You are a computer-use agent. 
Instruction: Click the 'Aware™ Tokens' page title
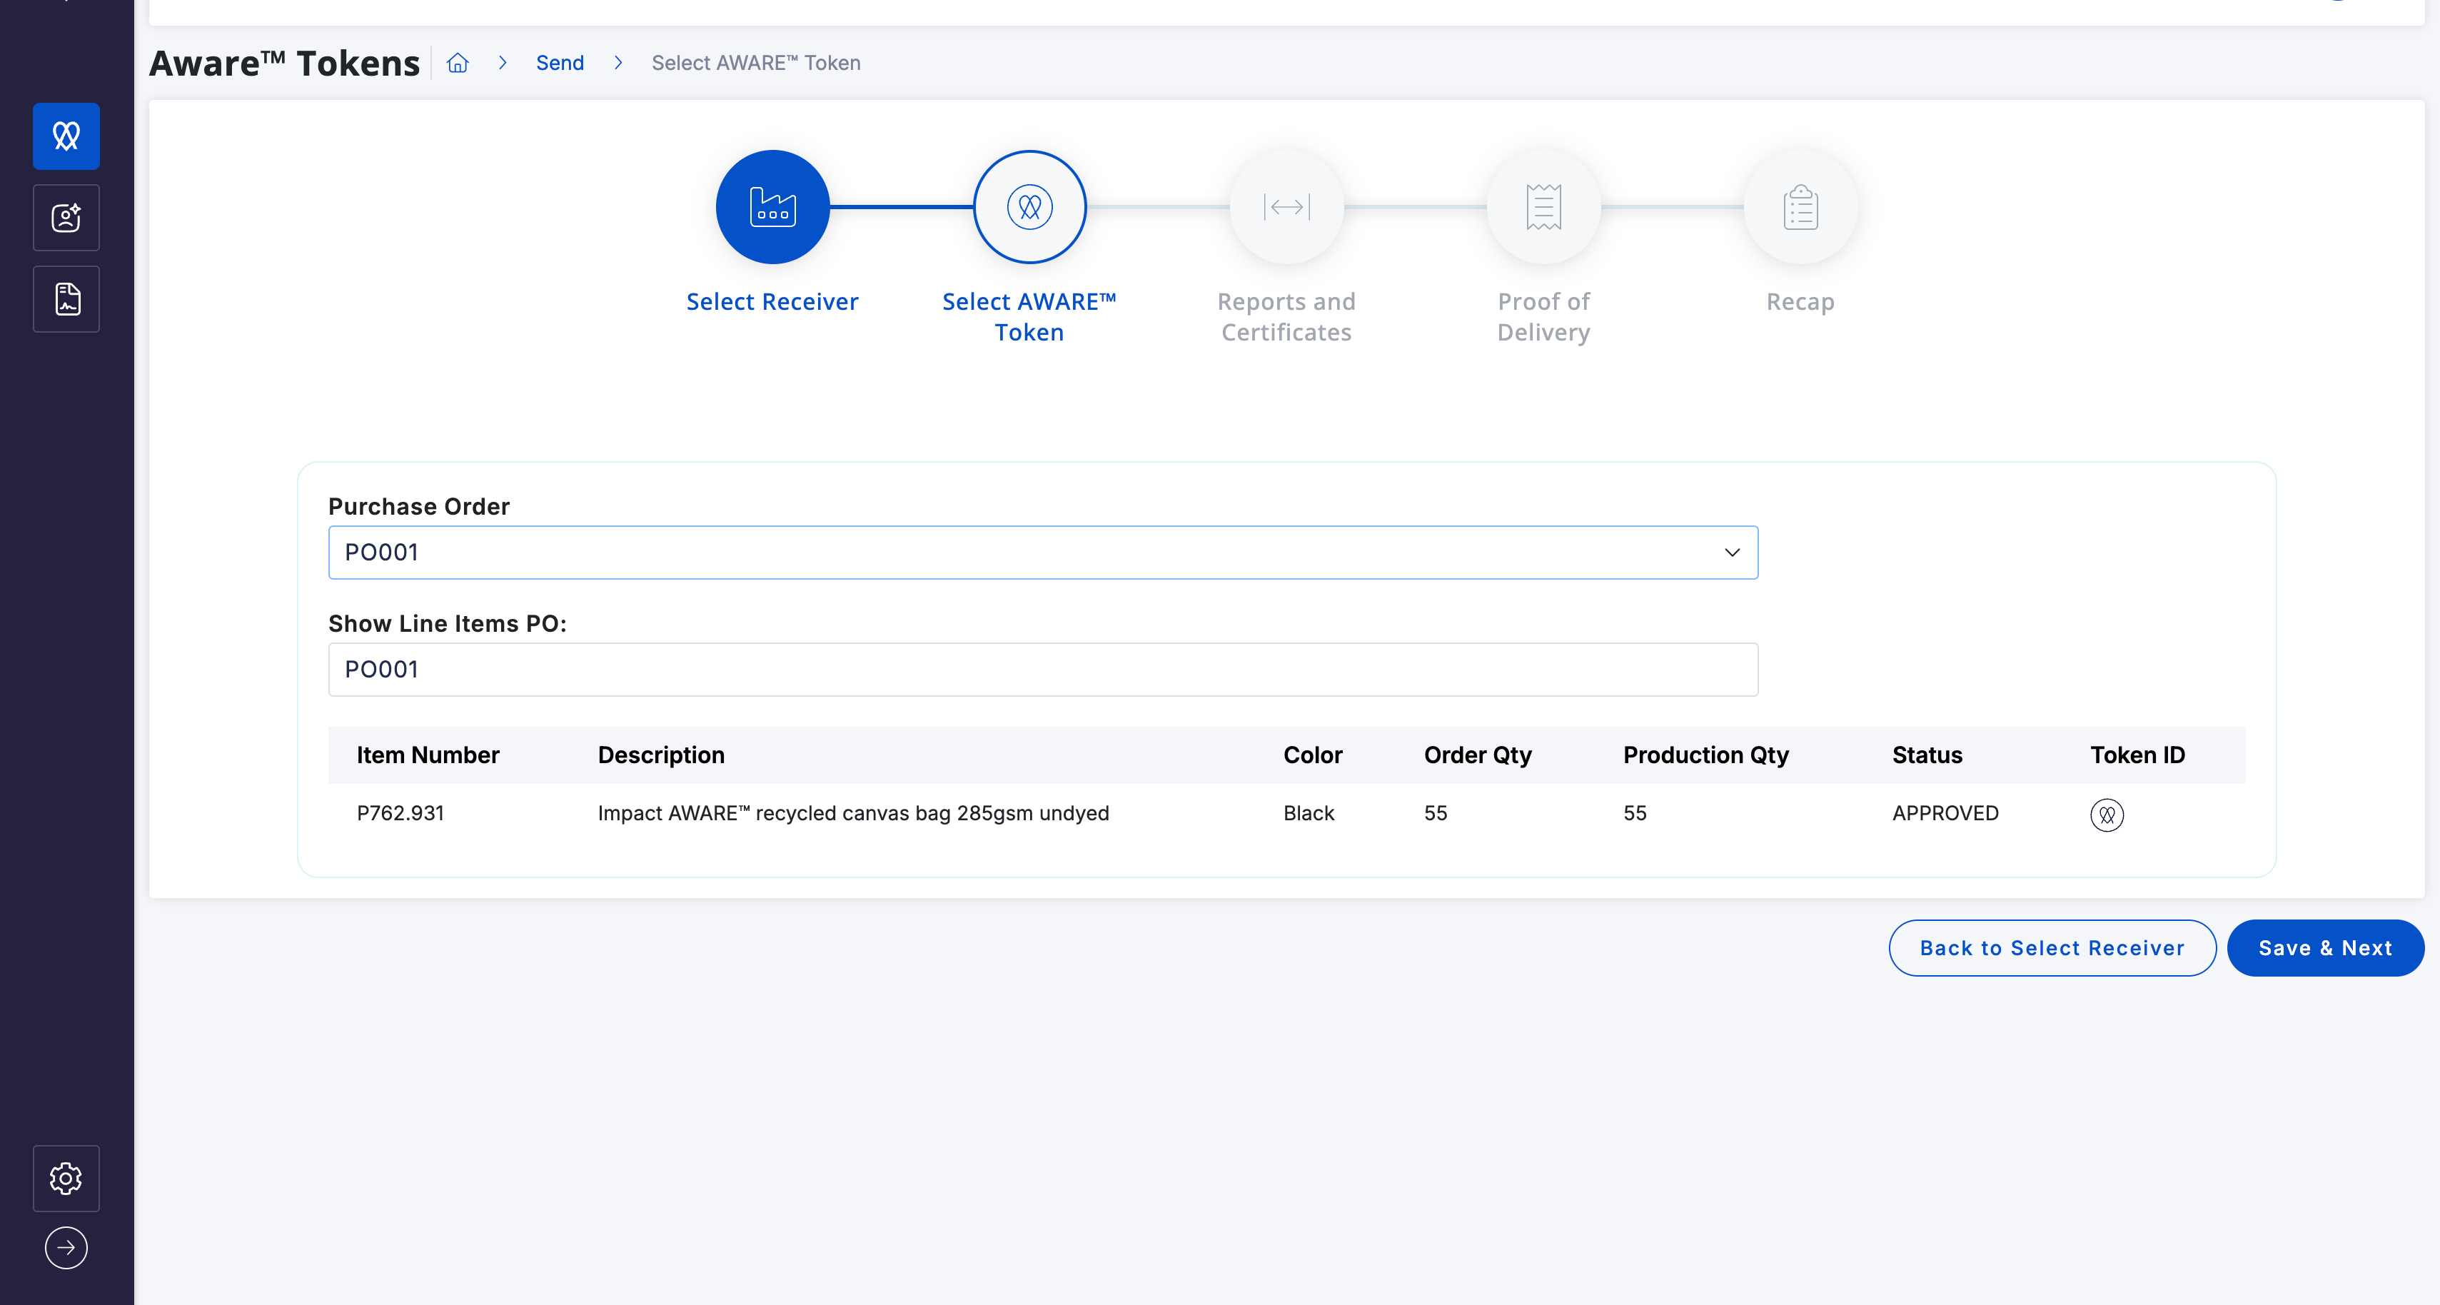click(284, 63)
